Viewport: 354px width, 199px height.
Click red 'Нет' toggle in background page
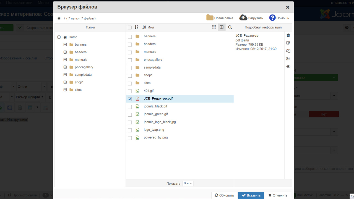click(324, 114)
